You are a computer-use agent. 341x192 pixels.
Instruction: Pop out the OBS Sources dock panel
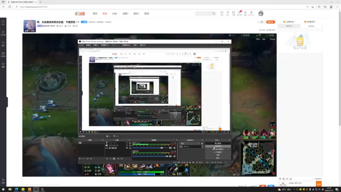(130, 140)
